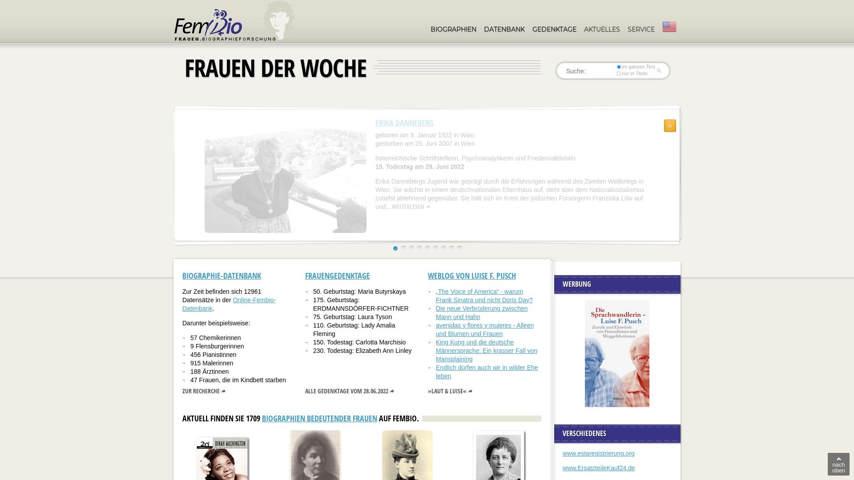Open www.estaregistrierung.org link
This screenshot has width=854, height=480.
[599, 453]
